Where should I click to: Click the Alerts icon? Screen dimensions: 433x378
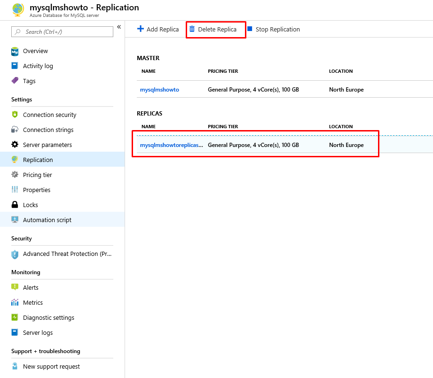pyautogui.click(x=15, y=287)
